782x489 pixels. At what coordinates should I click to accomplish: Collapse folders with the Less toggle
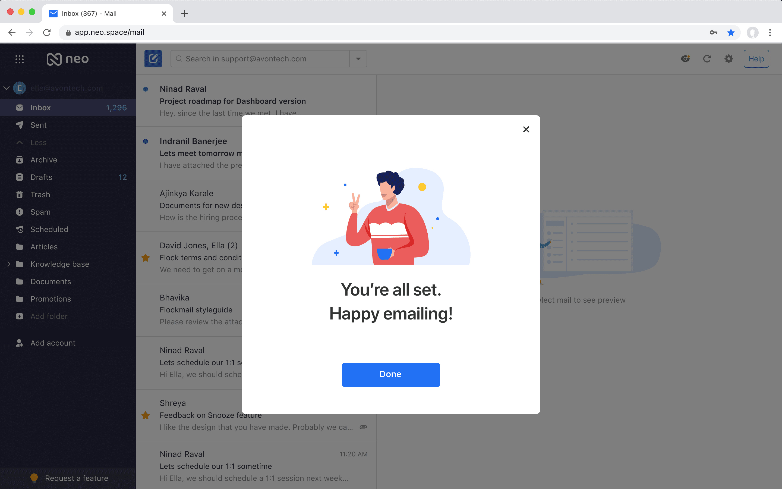pyautogui.click(x=68, y=142)
